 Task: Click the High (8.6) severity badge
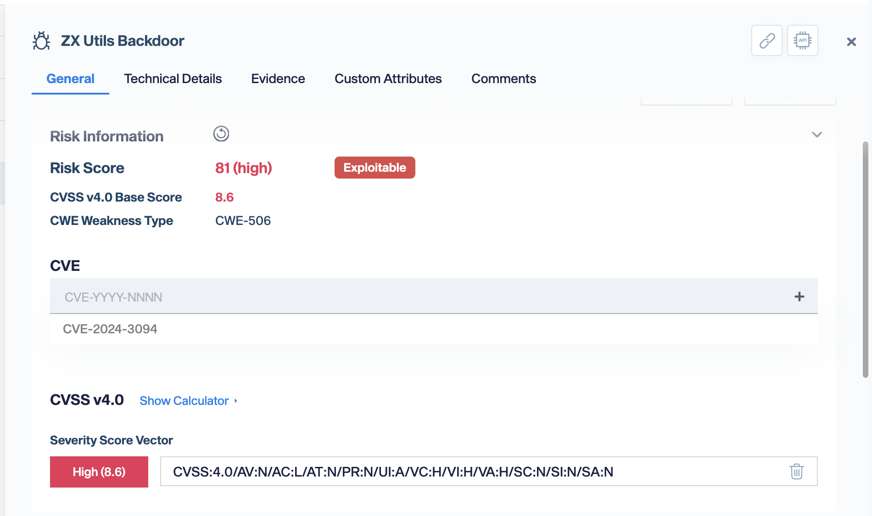99,472
